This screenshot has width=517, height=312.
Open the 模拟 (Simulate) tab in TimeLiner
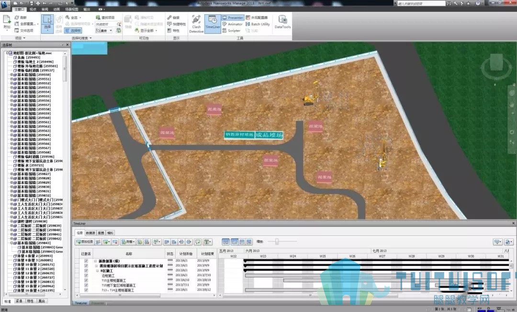click(111, 233)
